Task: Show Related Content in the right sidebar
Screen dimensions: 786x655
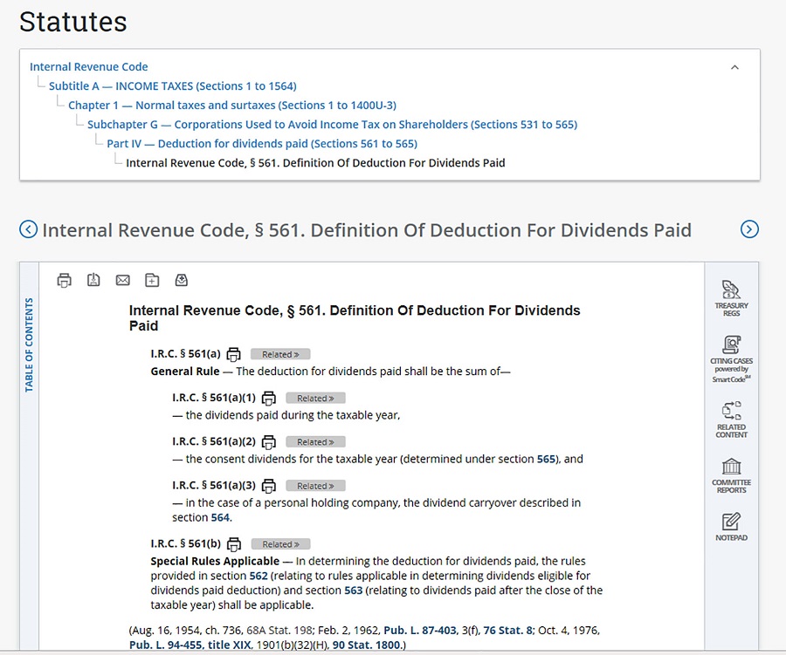Action: point(731,419)
